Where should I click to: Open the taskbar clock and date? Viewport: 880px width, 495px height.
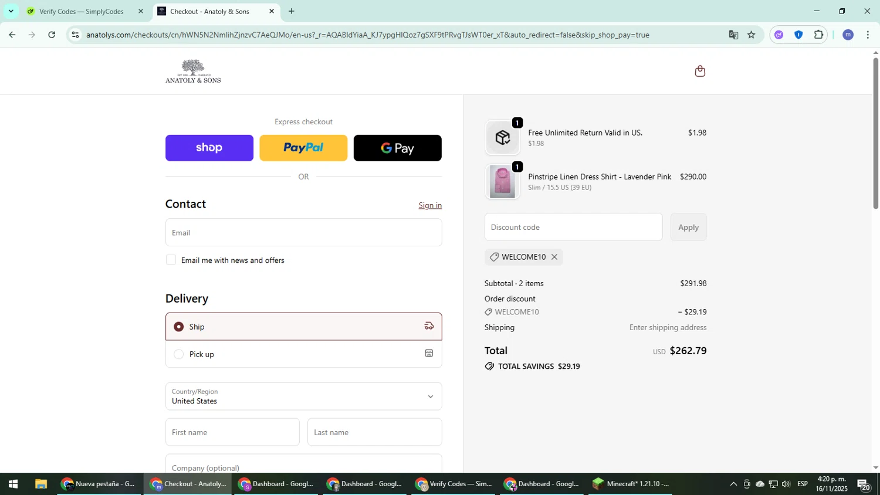click(x=831, y=484)
